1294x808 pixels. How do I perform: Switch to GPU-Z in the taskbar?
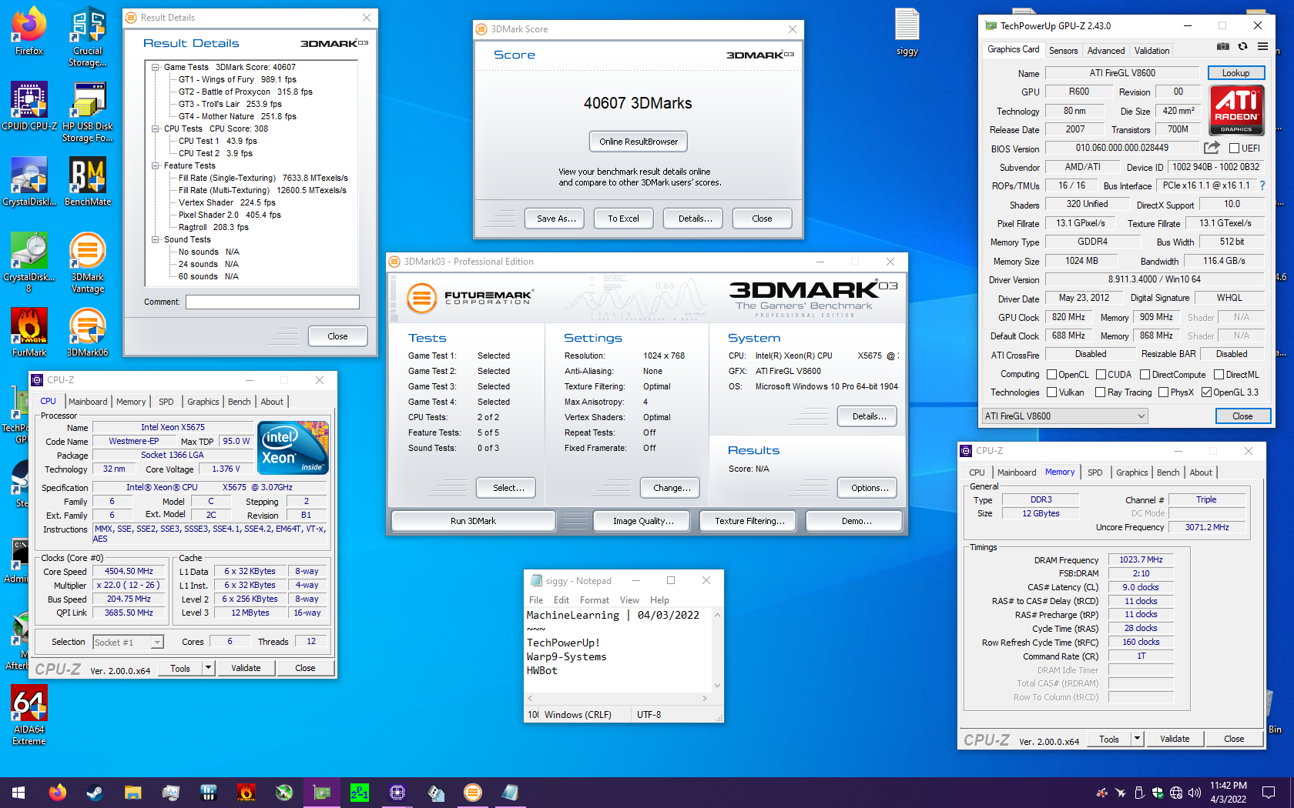tap(321, 793)
